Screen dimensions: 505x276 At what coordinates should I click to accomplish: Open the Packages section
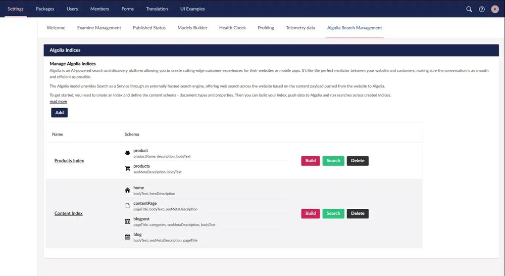pyautogui.click(x=45, y=9)
